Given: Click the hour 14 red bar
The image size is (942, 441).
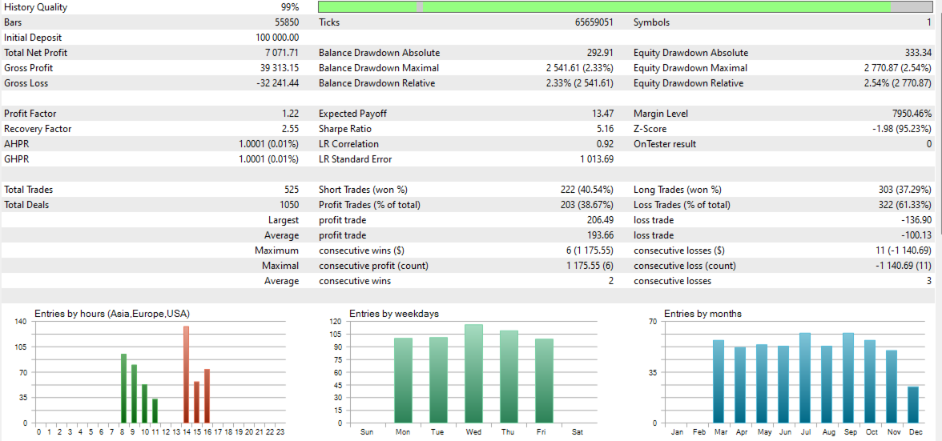Looking at the screenshot, I should point(186,375).
